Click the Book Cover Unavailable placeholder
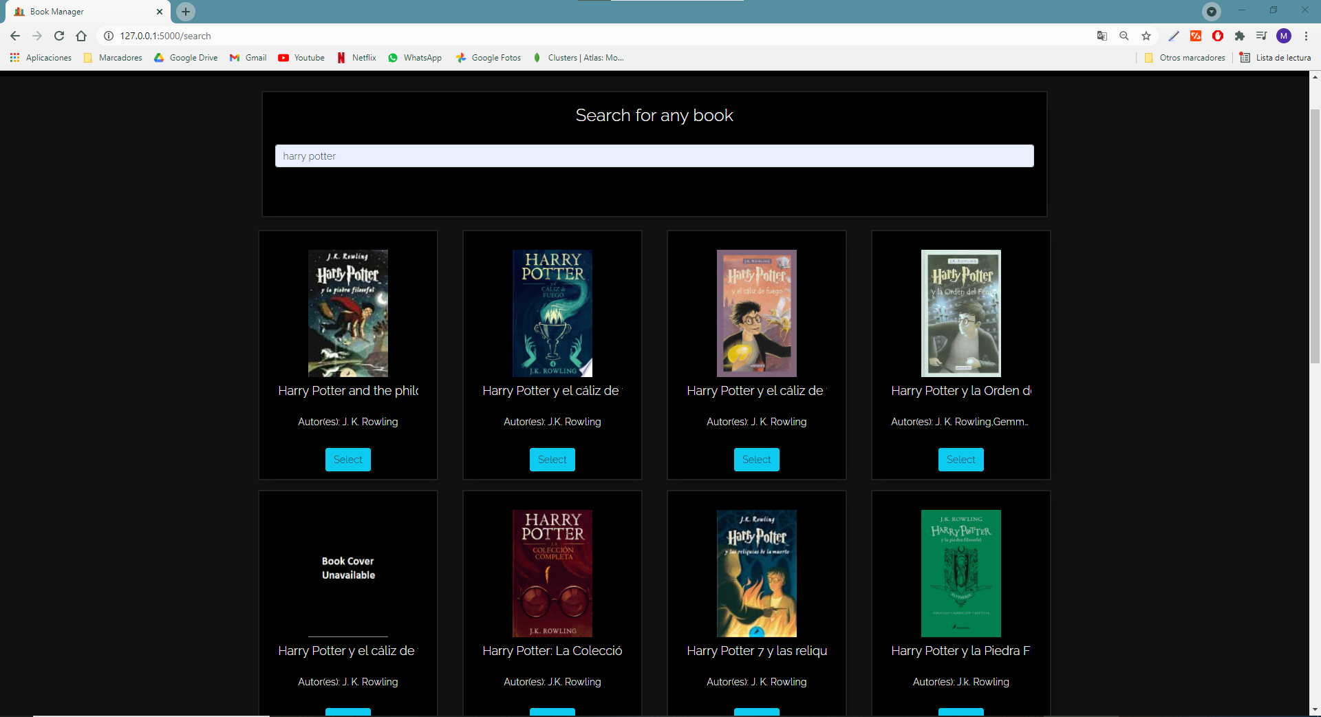Screen dimensions: 1321x717 tap(348, 573)
